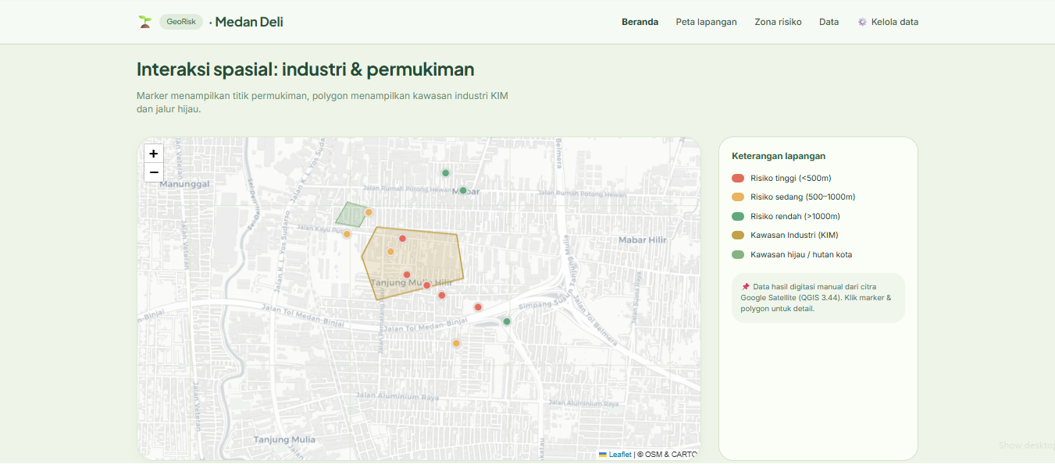
Task: Select red marker just above Tanjung Mulia Hilir label
Action: [x=407, y=275]
